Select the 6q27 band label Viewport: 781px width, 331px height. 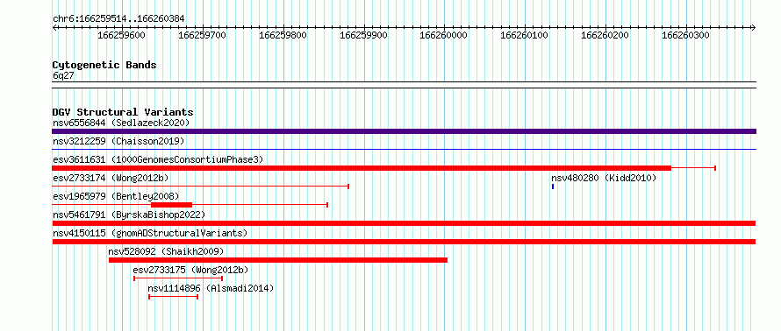[x=64, y=75]
